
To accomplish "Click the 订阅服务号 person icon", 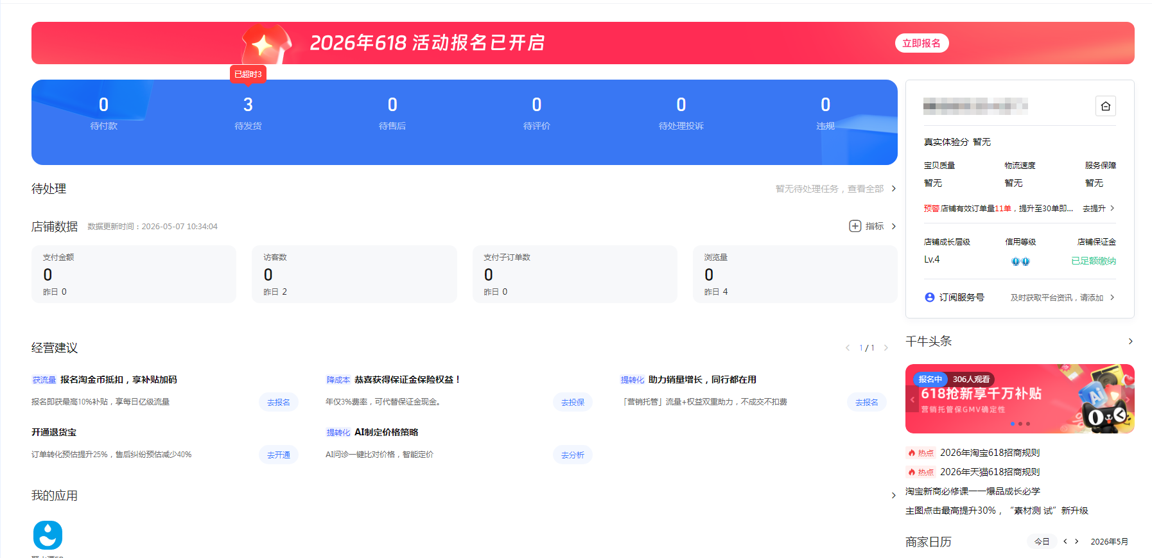I will (929, 297).
